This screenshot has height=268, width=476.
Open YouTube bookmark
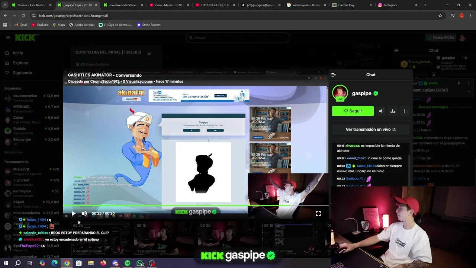point(40,25)
